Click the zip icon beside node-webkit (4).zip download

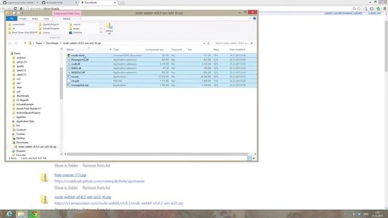pos(44,199)
